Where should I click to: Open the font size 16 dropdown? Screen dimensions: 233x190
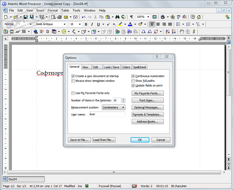[80, 24]
